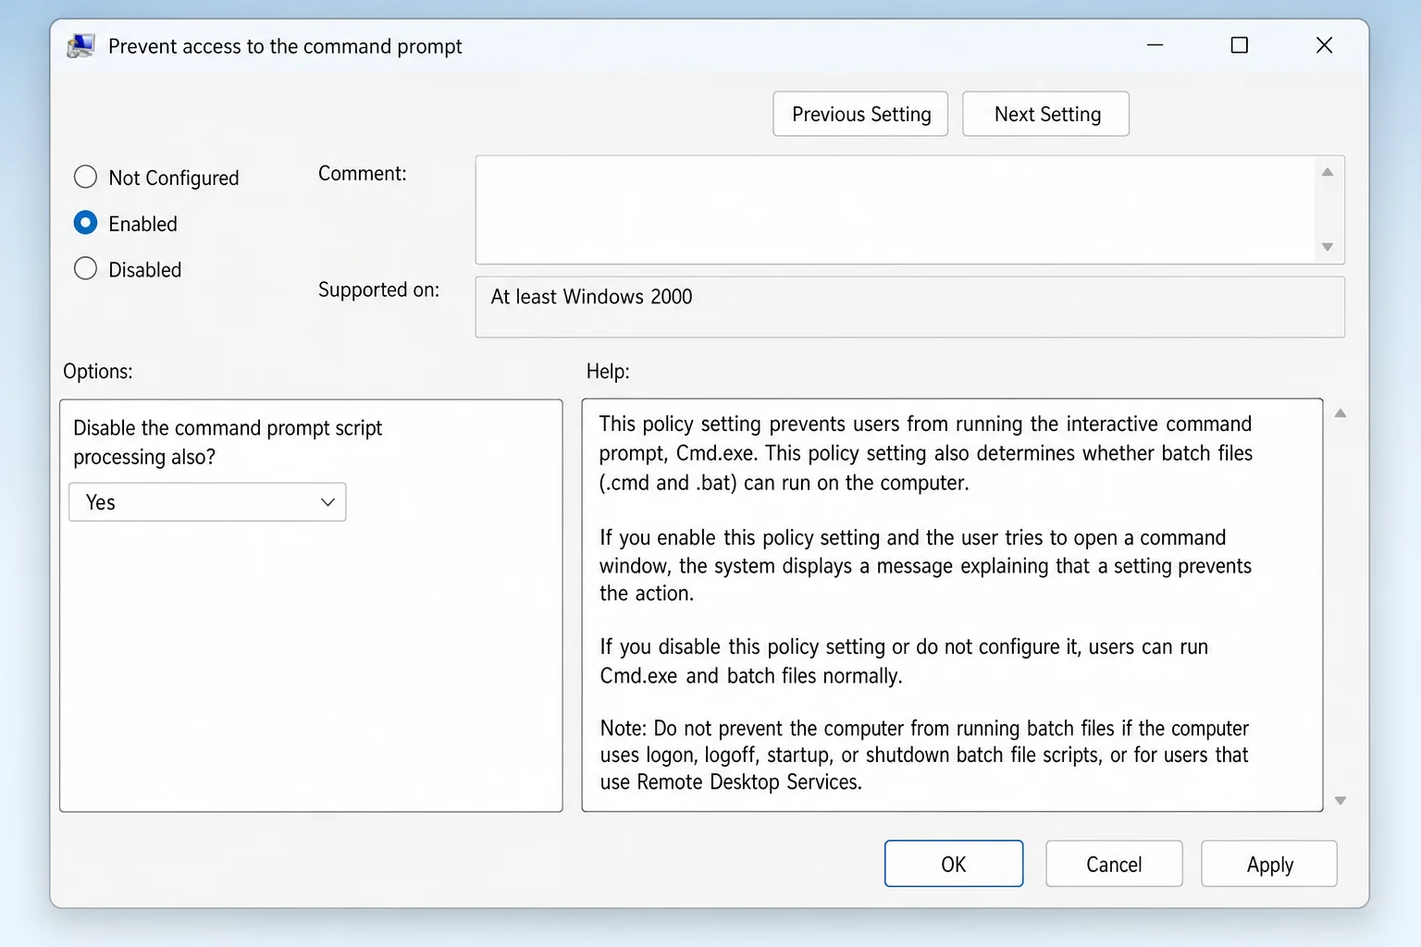Screen dimensions: 1421x947
Task: Click the Help pane scroll up arrow
Action: tap(1340, 413)
